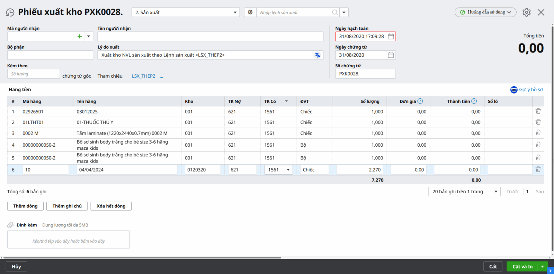Viewport: 554px width, 274px height.
Task: Open TK Có 1561 dropdown in row 6
Action: coord(288,170)
